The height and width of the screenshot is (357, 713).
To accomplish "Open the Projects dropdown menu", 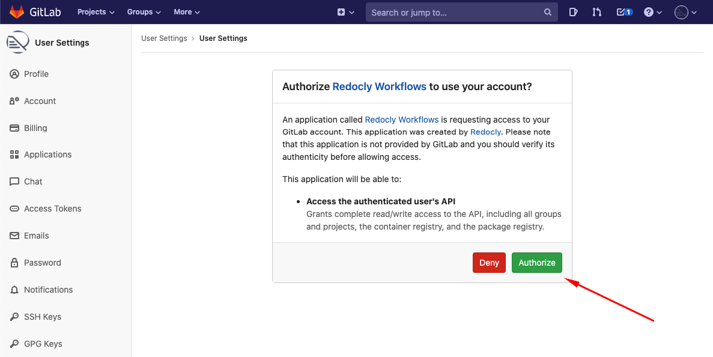I will (x=96, y=12).
